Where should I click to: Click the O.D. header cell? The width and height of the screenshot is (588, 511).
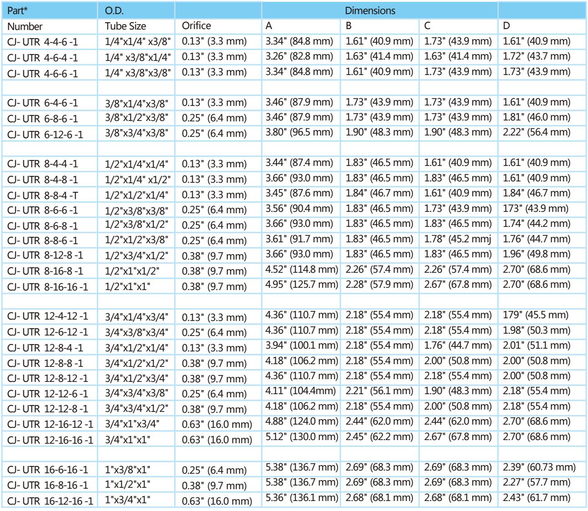coord(112,10)
